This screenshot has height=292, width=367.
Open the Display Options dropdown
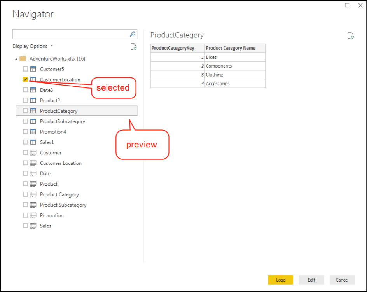coord(33,46)
